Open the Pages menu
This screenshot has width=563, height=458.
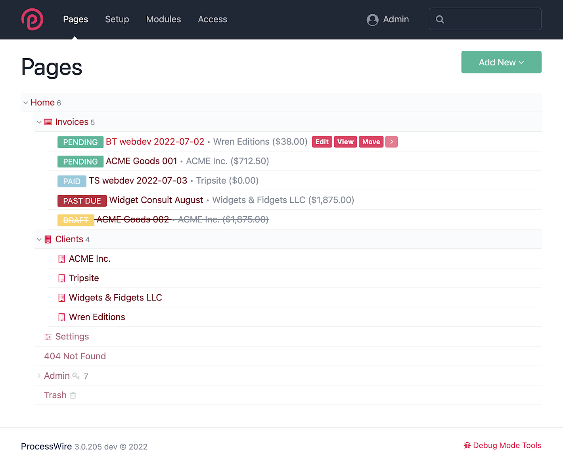pos(75,19)
